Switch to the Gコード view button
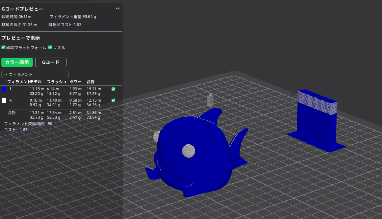This screenshot has height=219, width=382. (51, 62)
